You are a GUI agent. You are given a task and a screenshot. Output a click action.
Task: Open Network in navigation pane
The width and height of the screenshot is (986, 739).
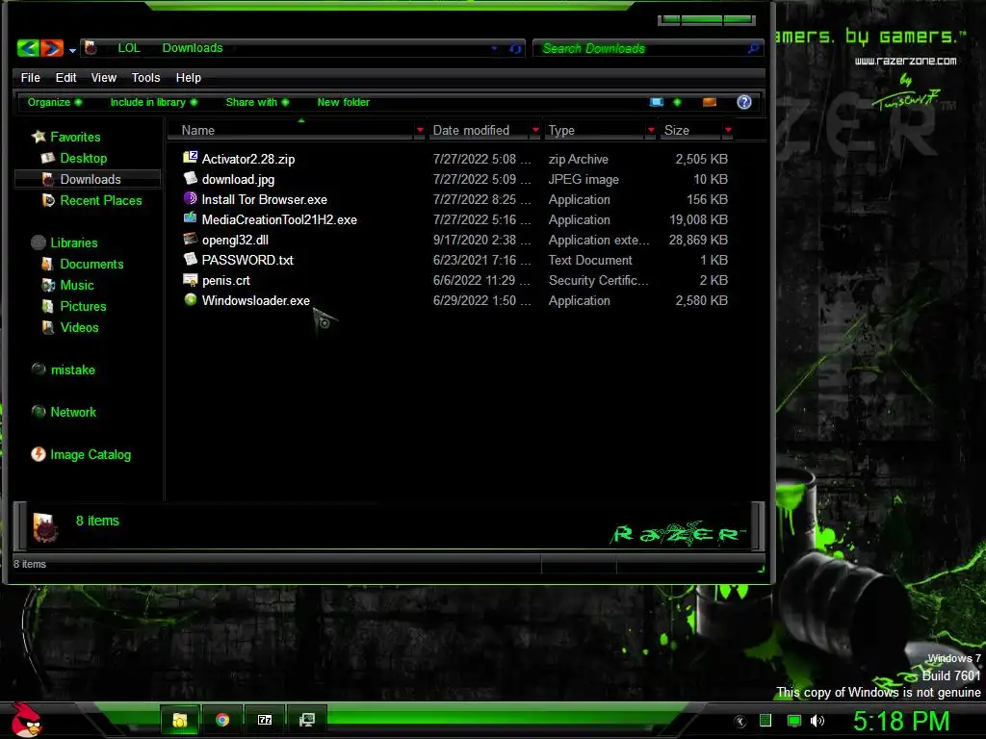(x=73, y=412)
